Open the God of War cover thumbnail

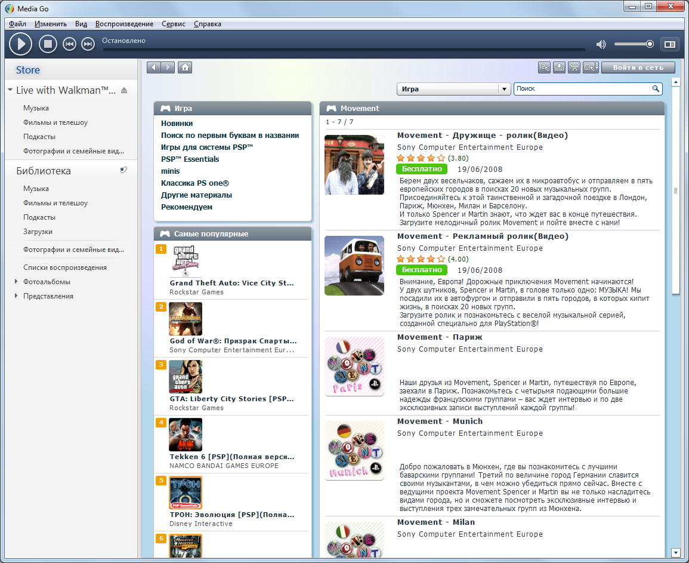[x=186, y=319]
